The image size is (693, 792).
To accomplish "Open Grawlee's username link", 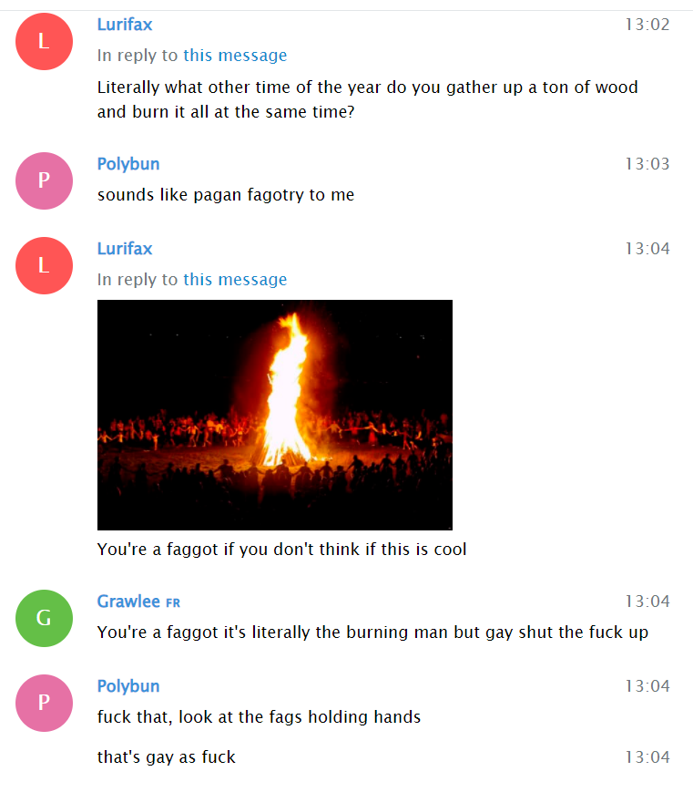I will [128, 602].
